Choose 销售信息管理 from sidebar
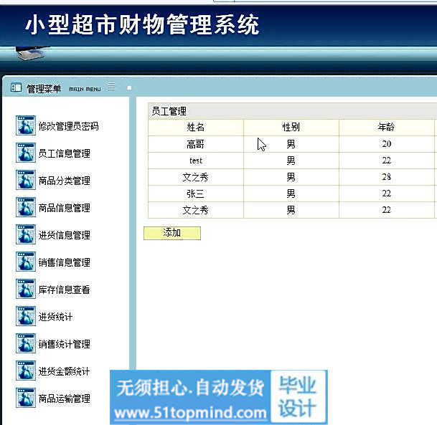The width and height of the screenshot is (437, 425). [x=65, y=262]
